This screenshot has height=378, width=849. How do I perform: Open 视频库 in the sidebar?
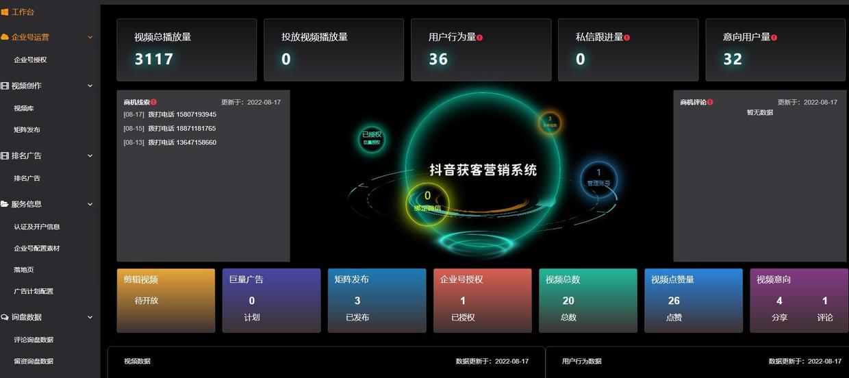tap(24, 108)
